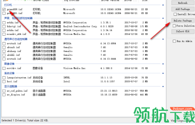Collapse the 系统设备 group chevron
Screen dimensions: 195x125
click(x=163, y=73)
